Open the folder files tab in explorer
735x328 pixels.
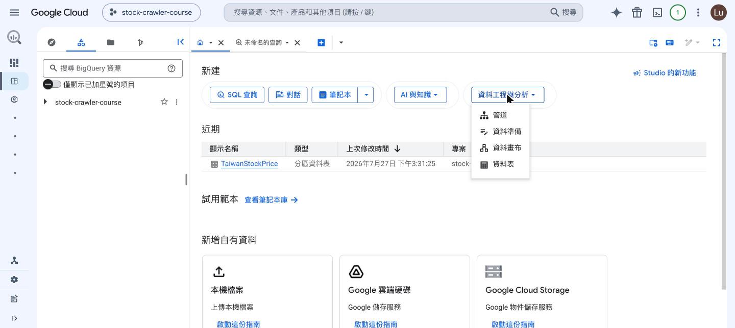pyautogui.click(x=111, y=42)
